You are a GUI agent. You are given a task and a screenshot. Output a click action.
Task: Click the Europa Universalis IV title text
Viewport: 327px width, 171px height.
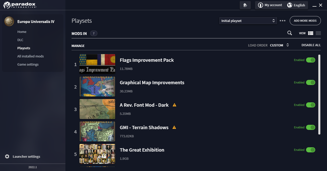(x=36, y=22)
